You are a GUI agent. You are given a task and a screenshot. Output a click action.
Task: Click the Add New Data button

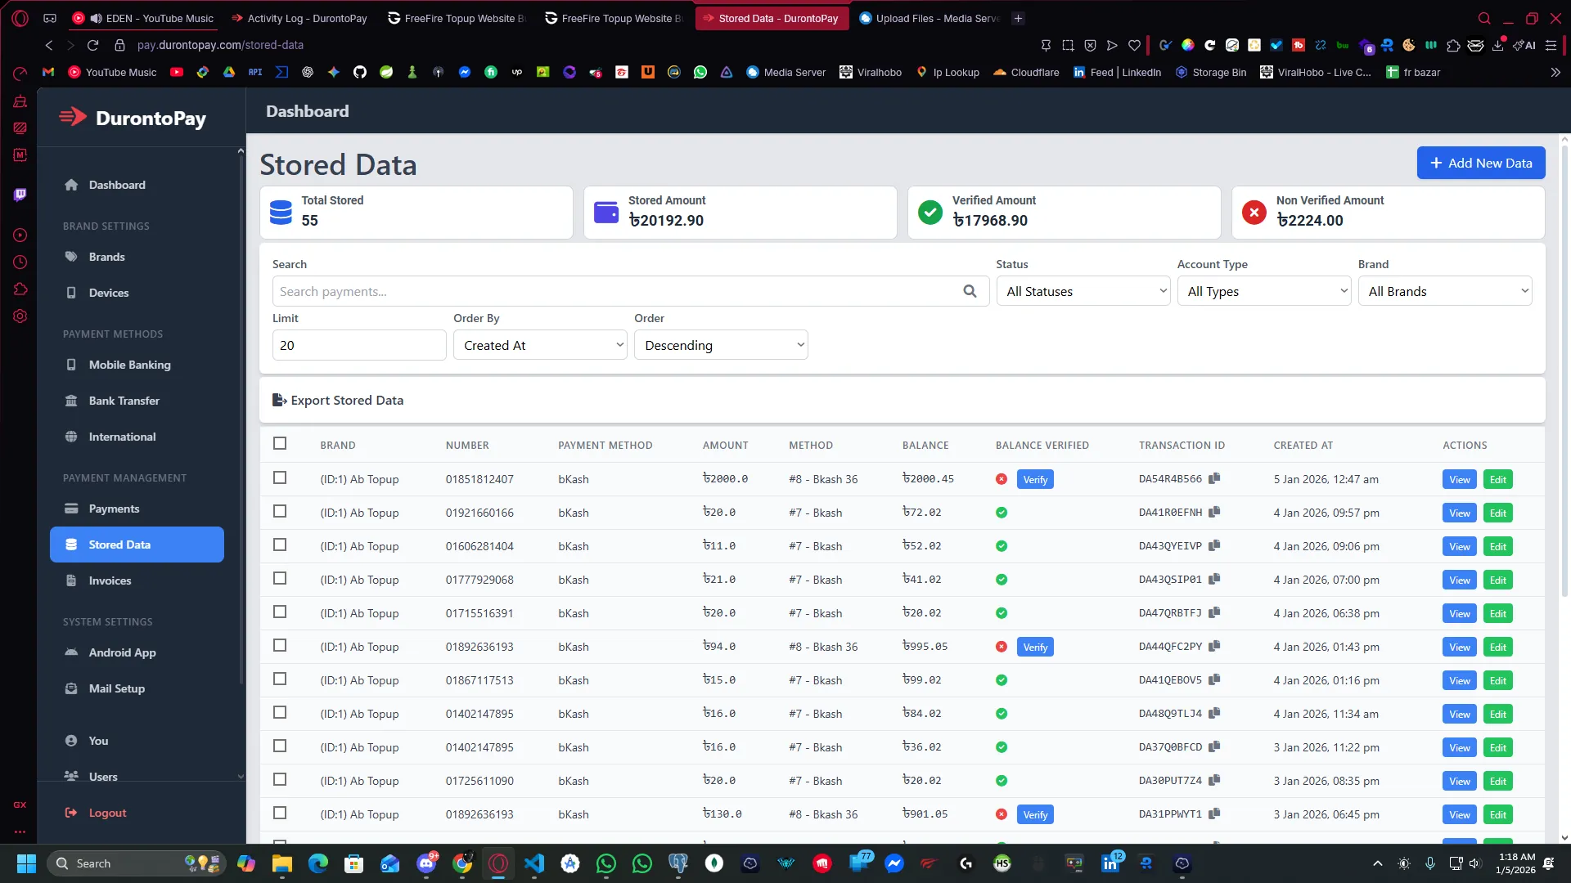(x=1480, y=163)
